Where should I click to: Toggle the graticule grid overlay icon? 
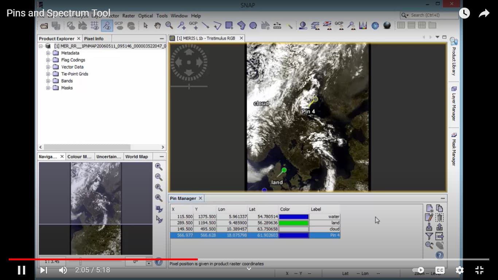(x=95, y=25)
